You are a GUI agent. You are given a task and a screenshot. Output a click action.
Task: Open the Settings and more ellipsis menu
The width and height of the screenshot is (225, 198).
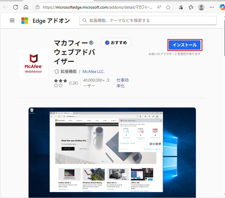[212, 7]
